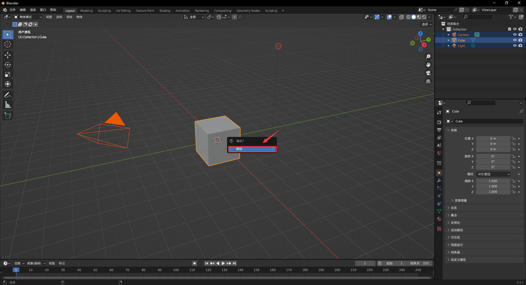The width and height of the screenshot is (526, 285).
Task: Open the 编辑 menu
Action: click(22, 10)
